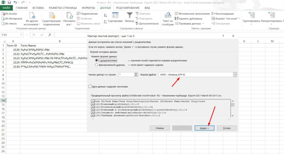Click Flash Fill (Мгновенное заполнение)
This screenshot has width=284, height=154.
coord(192,14)
